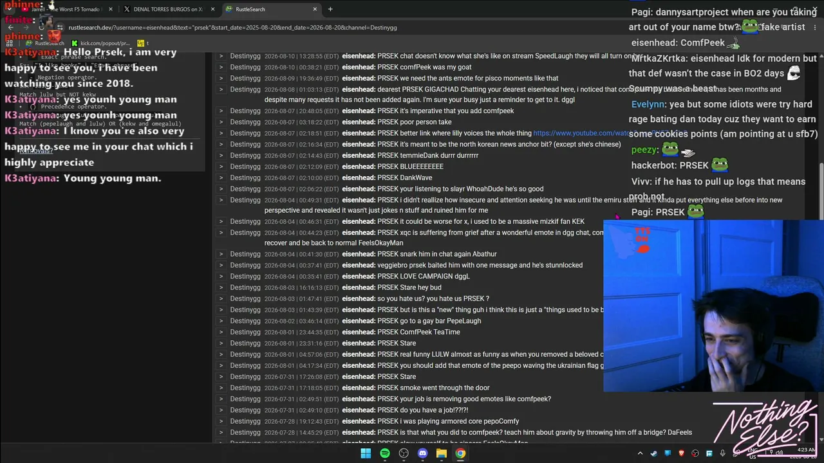Click the timestamp 2026-08-04 00:46:31
Image resolution: width=824 pixels, height=463 pixels.
point(301,222)
